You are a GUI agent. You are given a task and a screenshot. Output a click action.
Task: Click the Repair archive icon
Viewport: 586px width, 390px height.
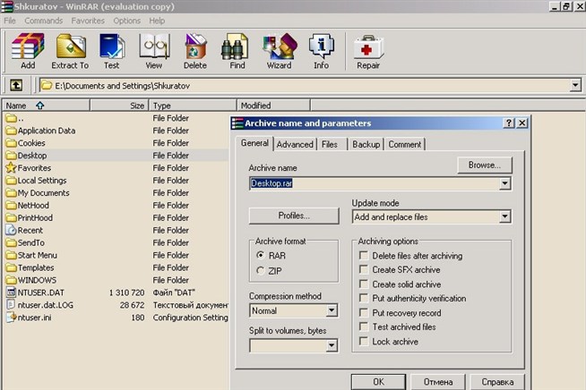click(x=368, y=51)
